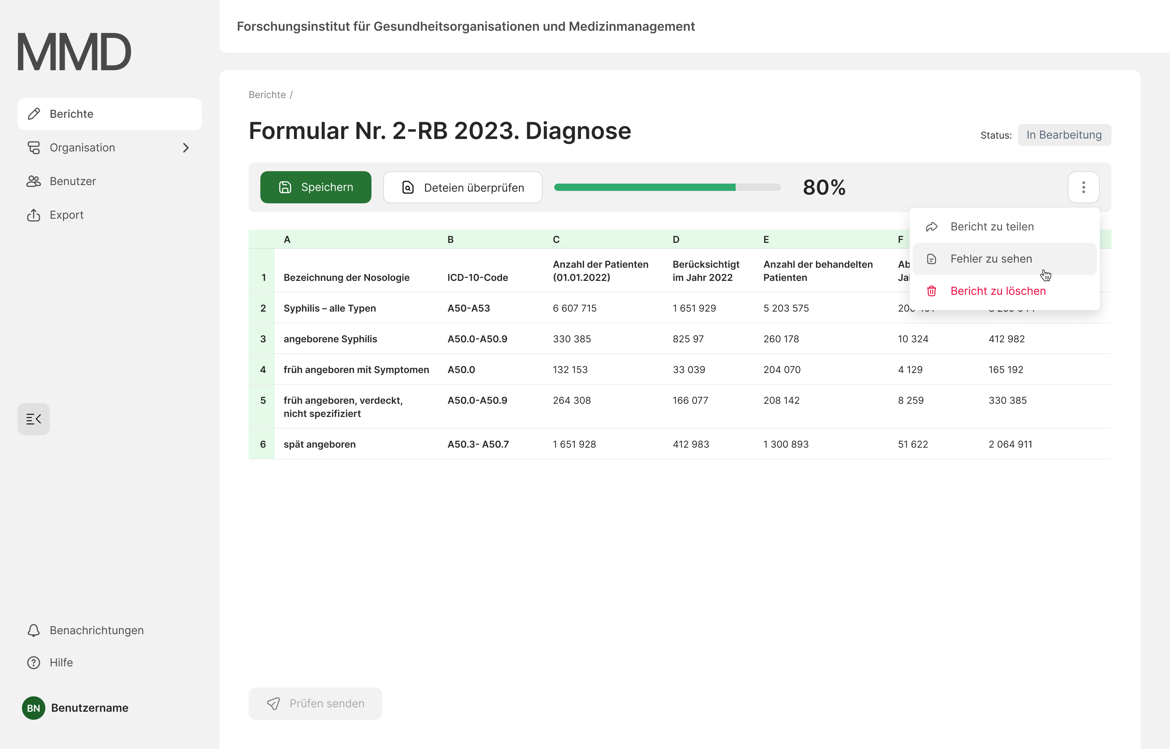Click the Export upload icon
The image size is (1170, 749).
tap(34, 215)
